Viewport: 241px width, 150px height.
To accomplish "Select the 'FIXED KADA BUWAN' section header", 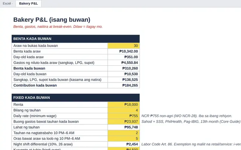I will point(76,97).
